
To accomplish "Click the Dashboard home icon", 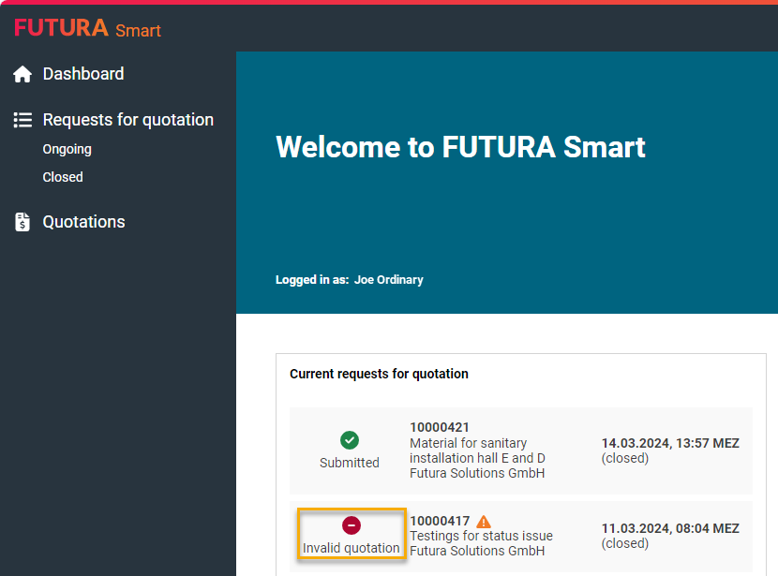I will (x=22, y=74).
